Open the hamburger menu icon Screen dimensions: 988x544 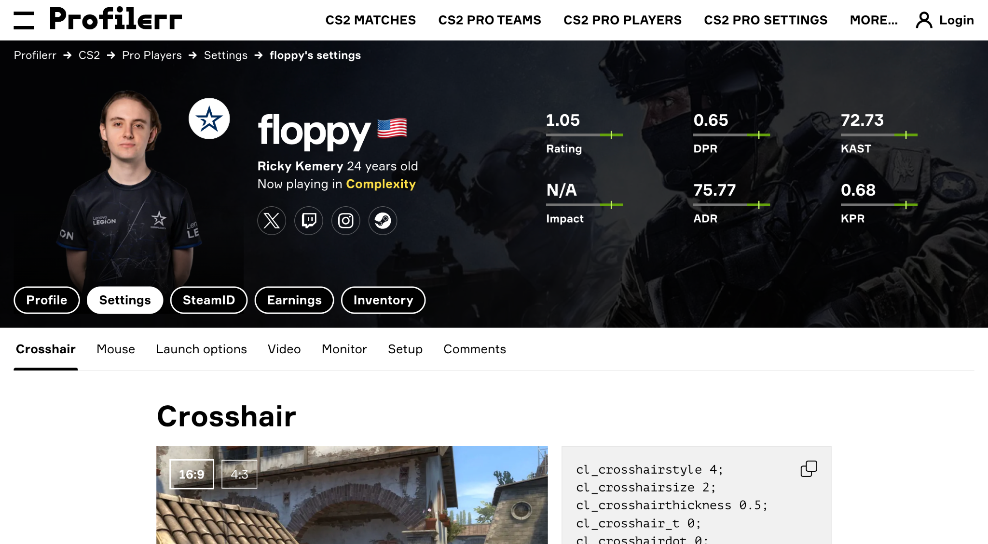(x=24, y=20)
